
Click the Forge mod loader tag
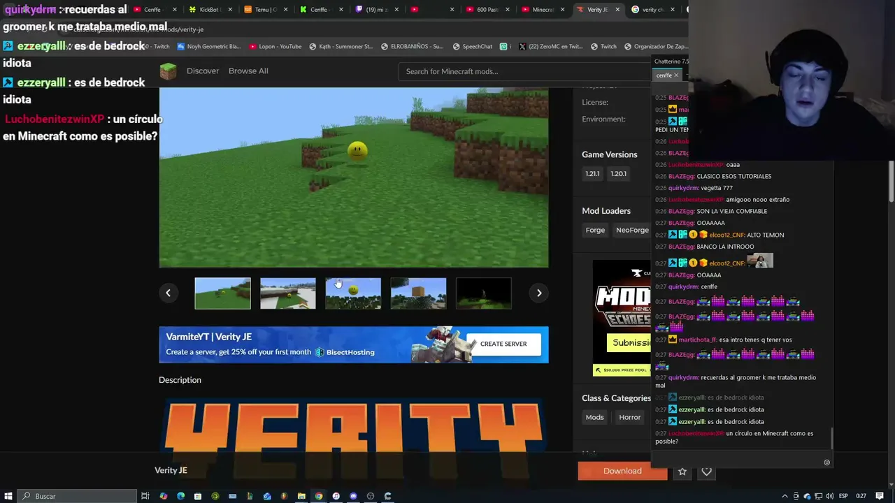click(x=595, y=230)
